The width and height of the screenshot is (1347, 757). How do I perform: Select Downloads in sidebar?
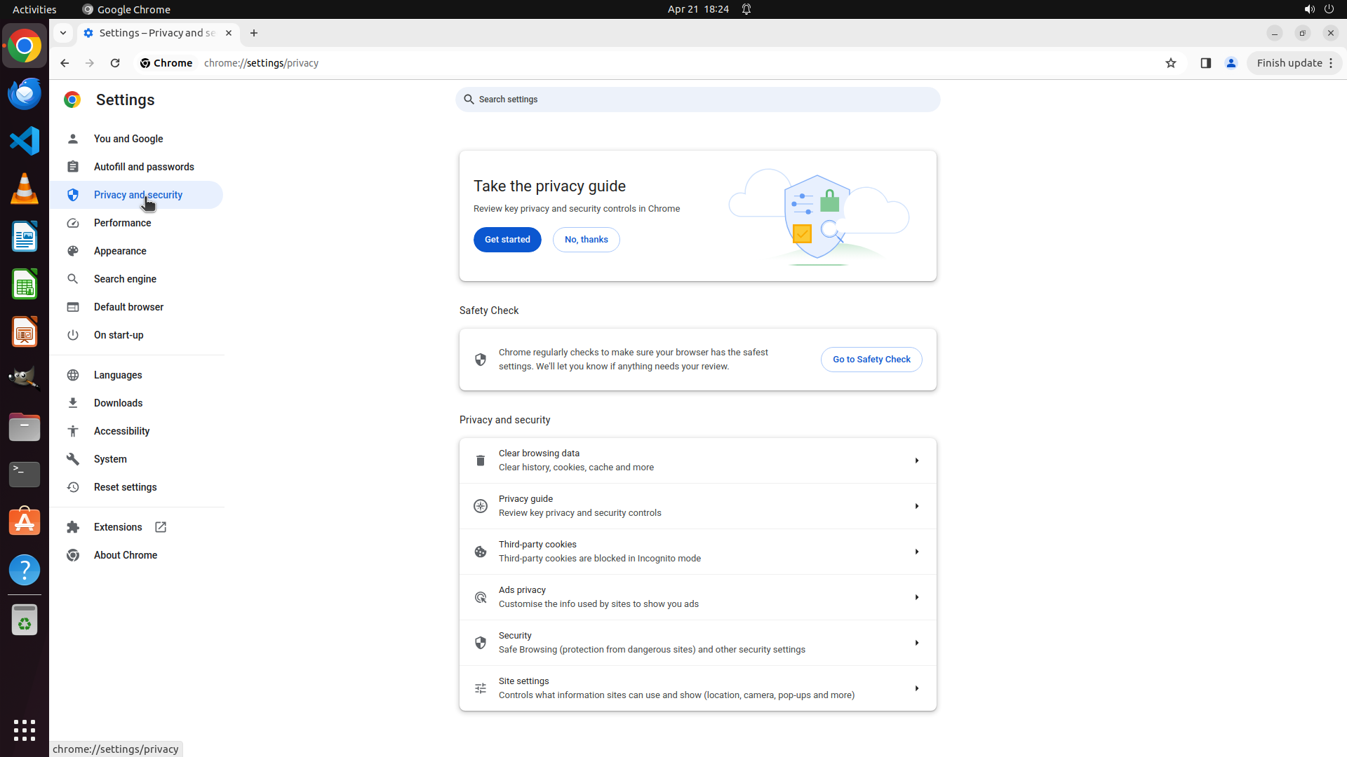tap(118, 403)
